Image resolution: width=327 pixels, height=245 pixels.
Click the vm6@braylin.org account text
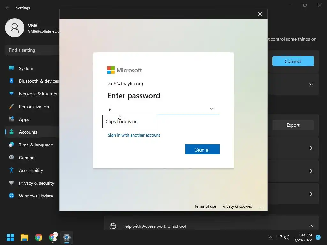pos(125,84)
